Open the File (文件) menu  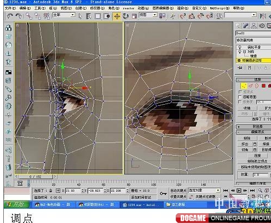10,8
